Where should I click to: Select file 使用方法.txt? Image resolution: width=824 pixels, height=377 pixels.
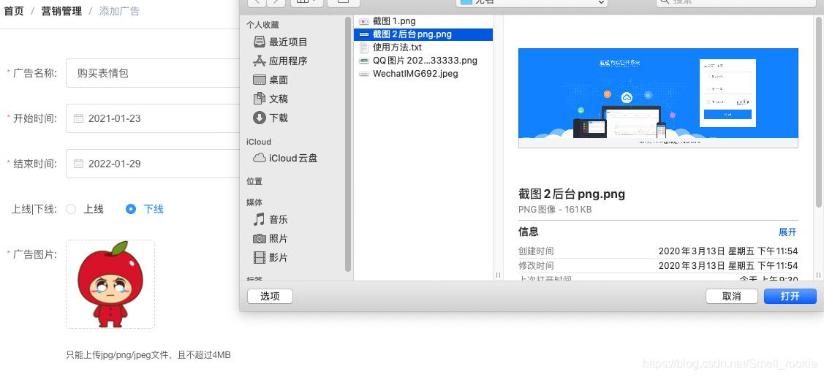click(x=397, y=47)
